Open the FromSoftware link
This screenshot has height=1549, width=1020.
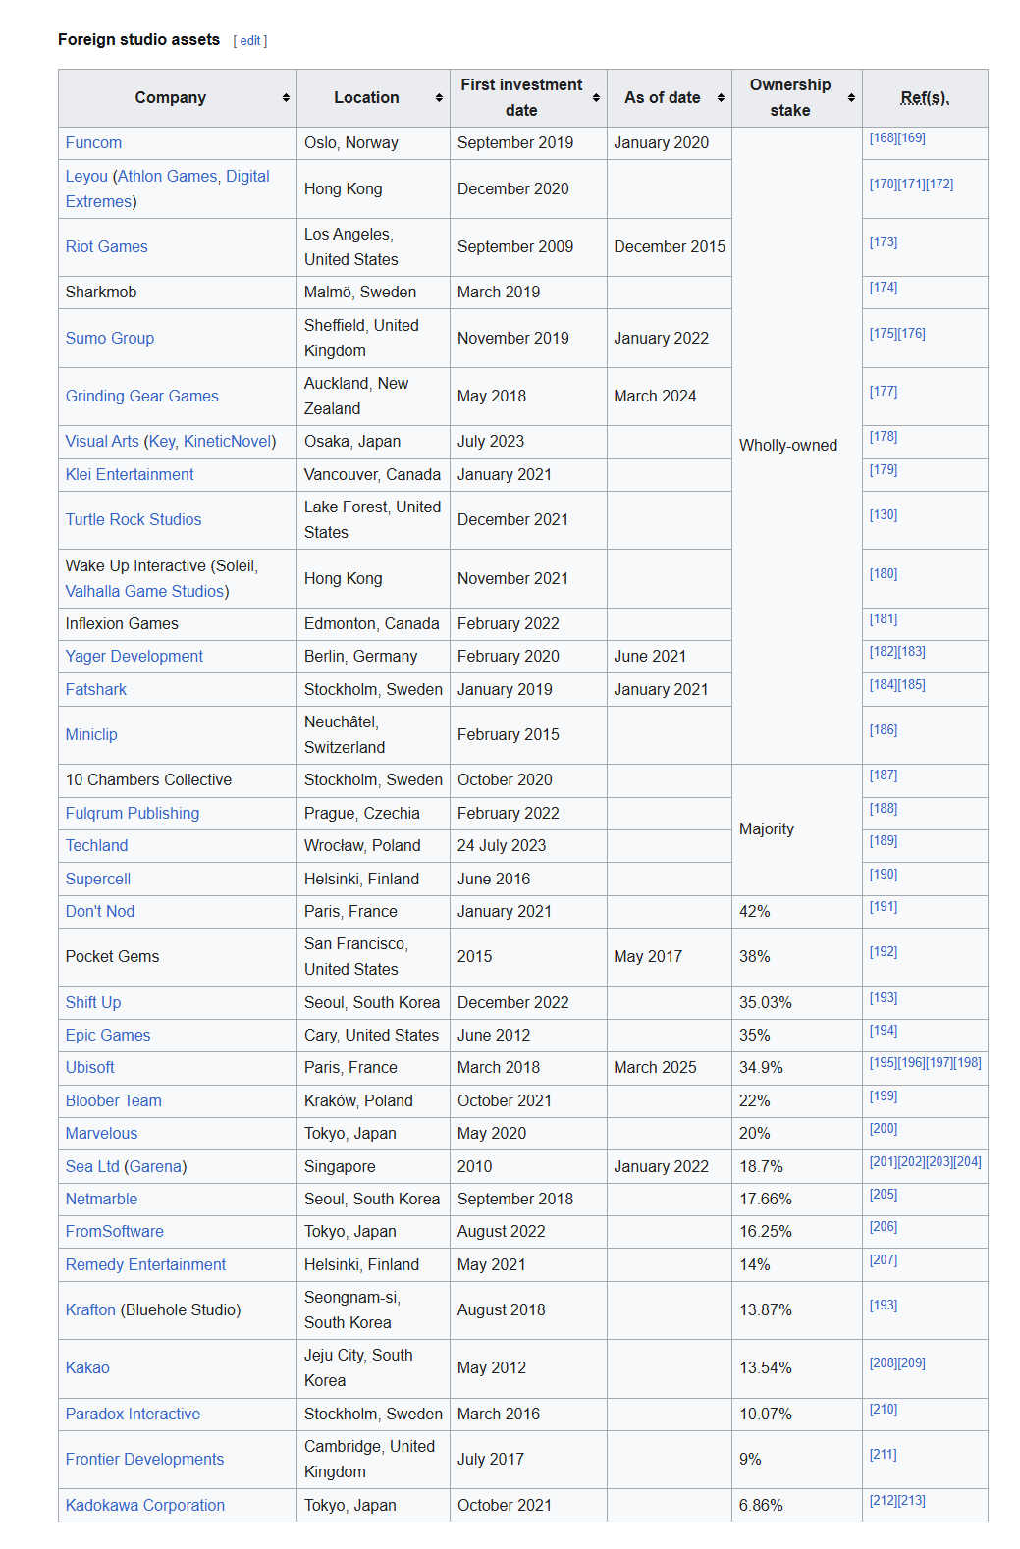pyautogui.click(x=114, y=1232)
